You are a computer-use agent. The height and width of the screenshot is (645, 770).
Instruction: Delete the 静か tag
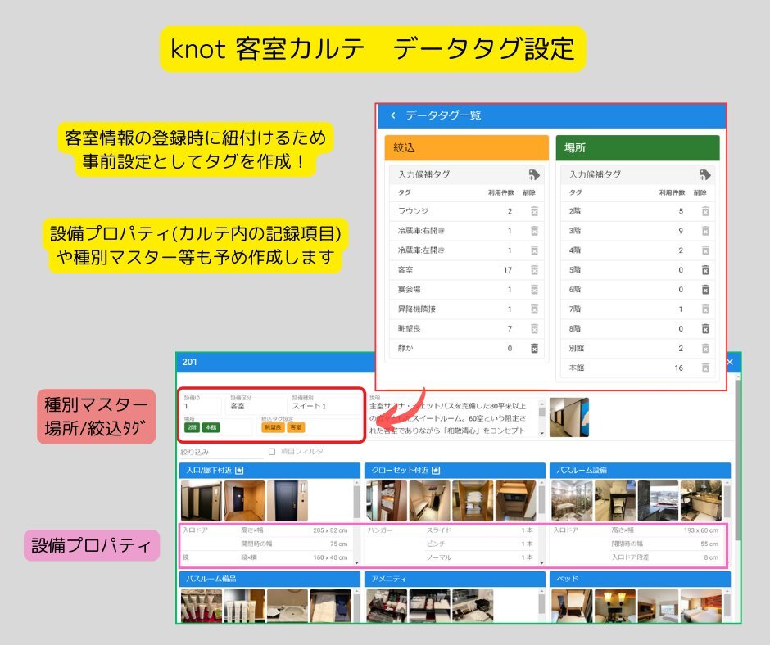tap(534, 349)
